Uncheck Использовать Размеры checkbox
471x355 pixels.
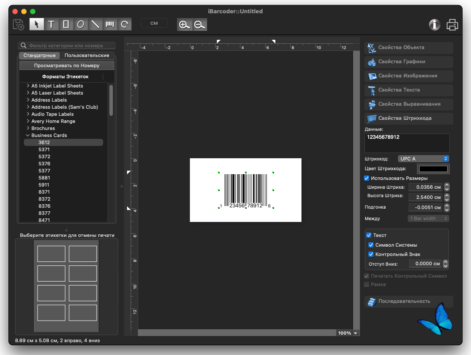coord(367,178)
